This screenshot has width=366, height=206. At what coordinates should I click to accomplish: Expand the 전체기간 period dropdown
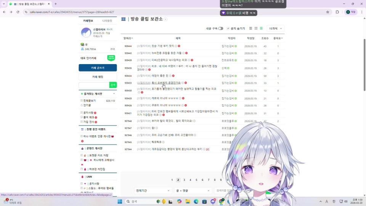(152, 190)
